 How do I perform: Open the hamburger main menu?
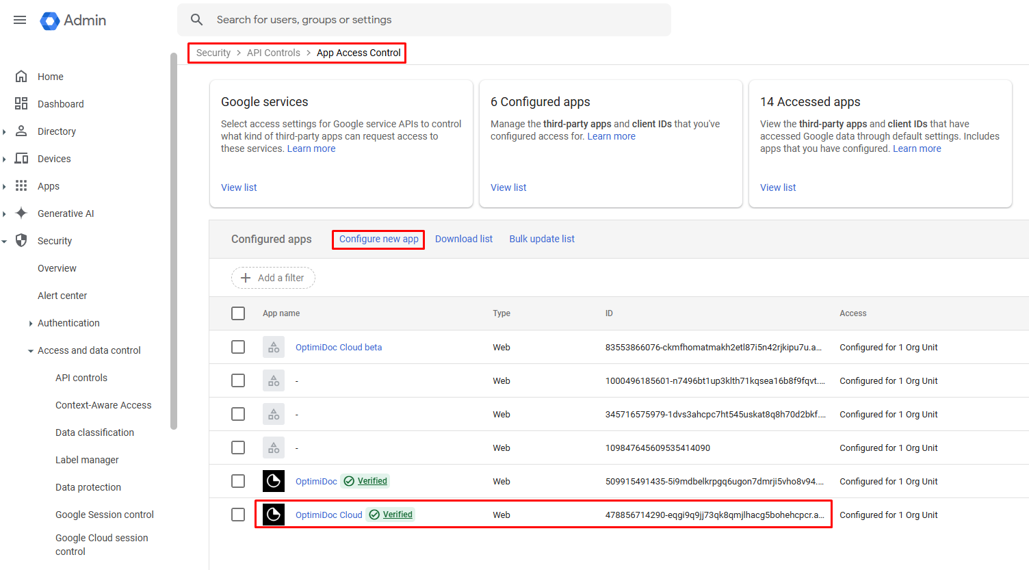[20, 20]
